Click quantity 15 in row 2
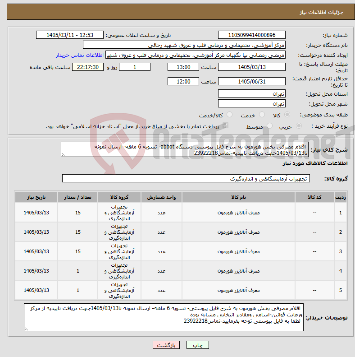Image resolution: width=355 pixels, height=357 pixels. click(x=78, y=232)
